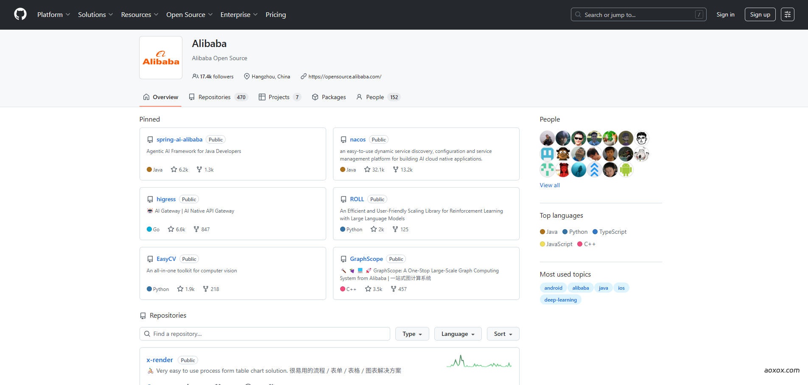Click the star icon on EasyCV card

pos(180,289)
